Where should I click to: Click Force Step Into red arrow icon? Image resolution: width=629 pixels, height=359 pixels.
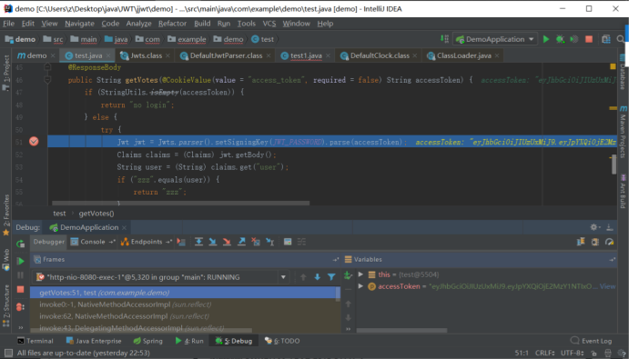(227, 242)
